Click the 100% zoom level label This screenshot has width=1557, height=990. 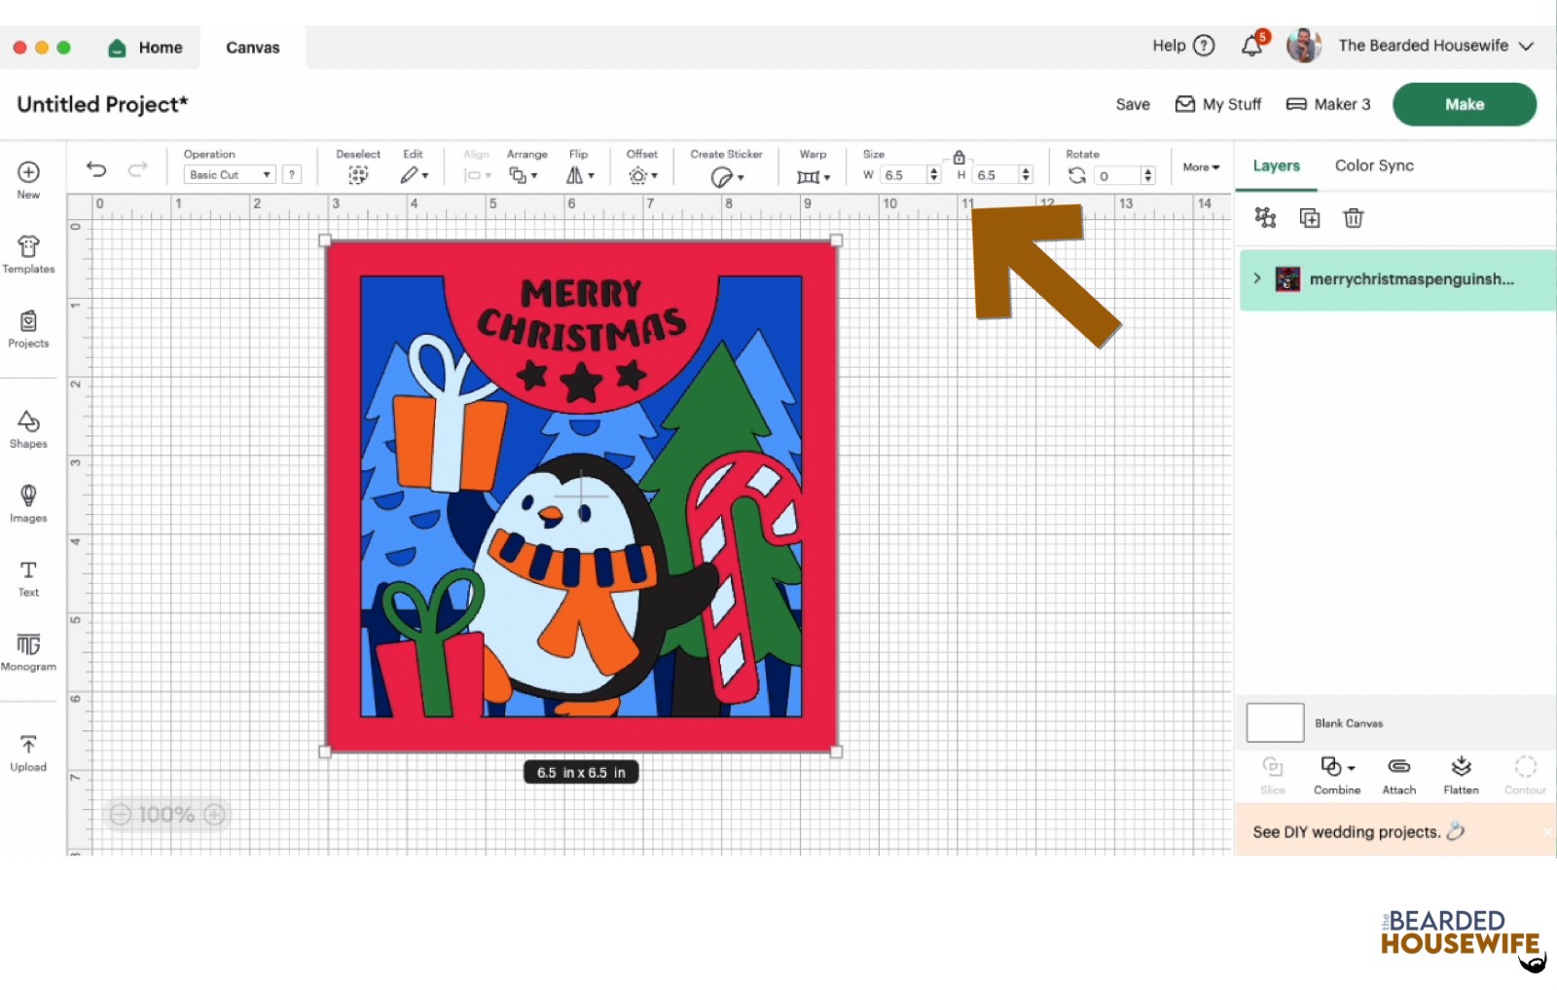click(x=166, y=815)
